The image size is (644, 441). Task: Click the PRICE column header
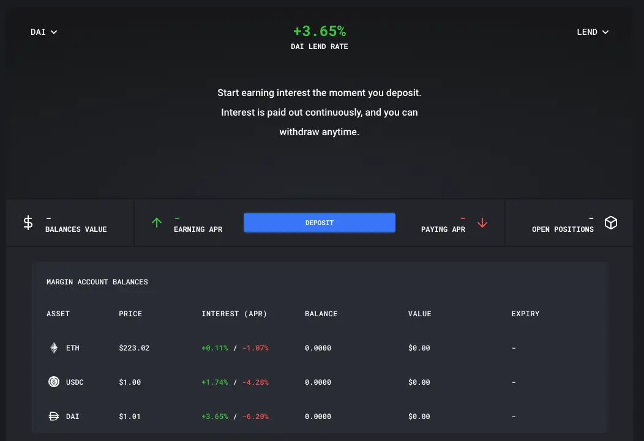click(x=130, y=314)
